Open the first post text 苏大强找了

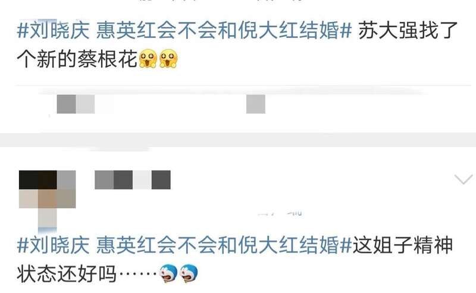[x=408, y=31]
